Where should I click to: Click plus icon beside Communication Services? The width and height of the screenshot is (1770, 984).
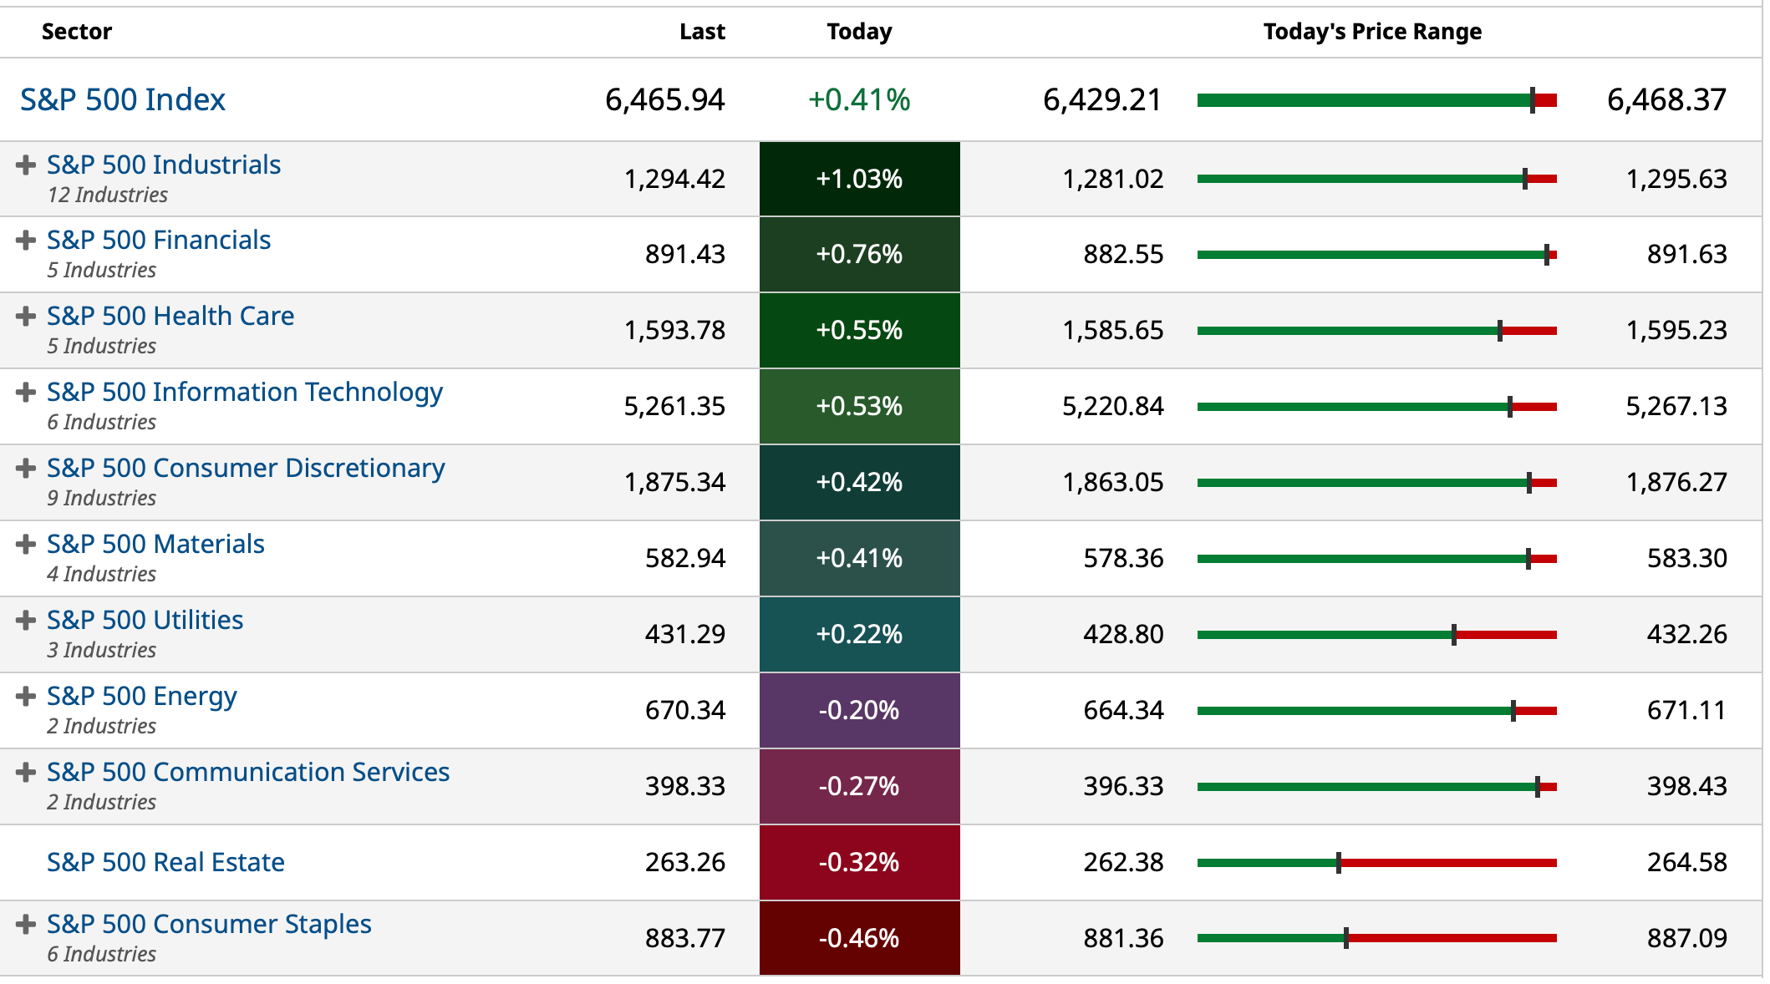(26, 772)
